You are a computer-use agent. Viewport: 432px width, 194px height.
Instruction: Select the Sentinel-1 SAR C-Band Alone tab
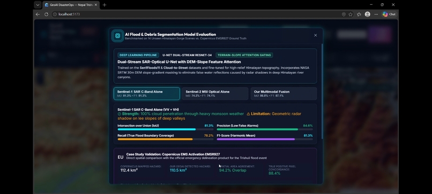point(146,94)
